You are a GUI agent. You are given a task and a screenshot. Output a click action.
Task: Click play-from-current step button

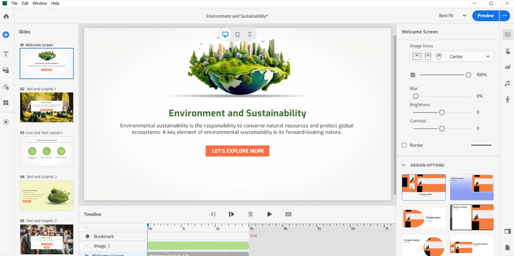click(x=231, y=214)
